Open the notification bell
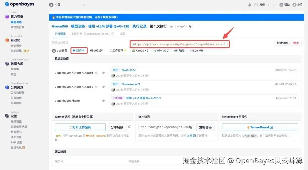 [x=250, y=5]
